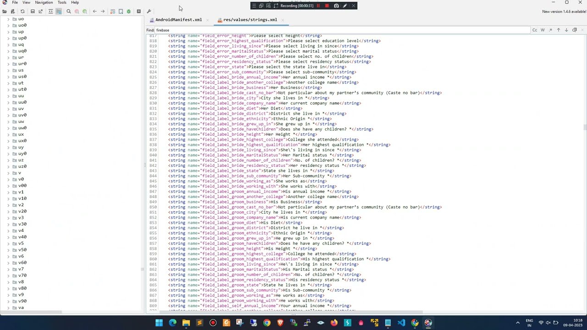Image resolution: width=587 pixels, height=330 pixels.
Task: Toggle match case Cc in find bar
Action: point(535,30)
